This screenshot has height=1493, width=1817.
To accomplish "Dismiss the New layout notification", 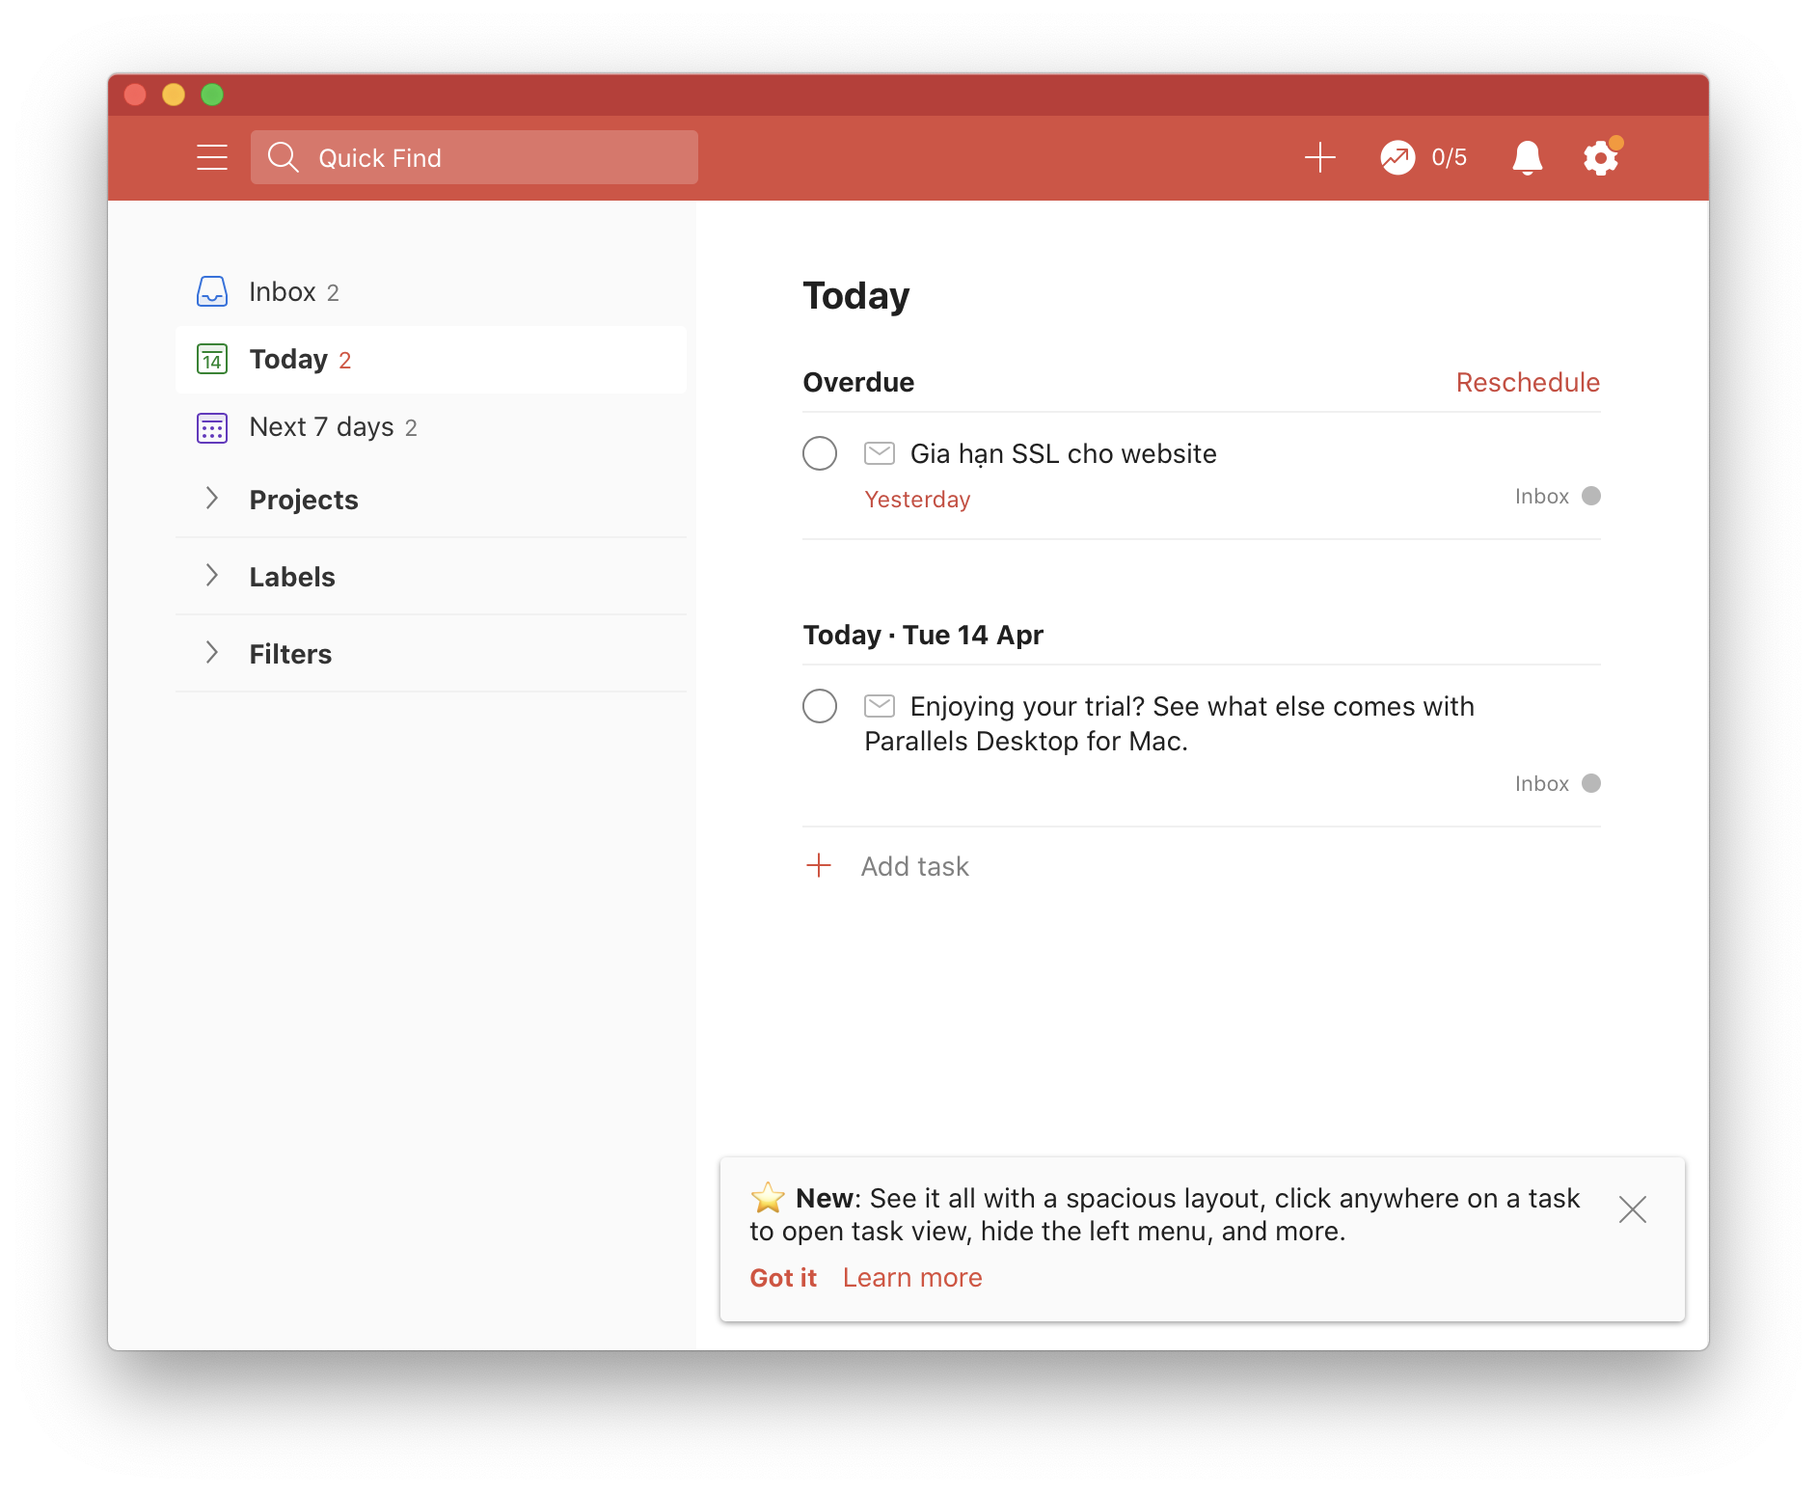I will [1632, 1209].
